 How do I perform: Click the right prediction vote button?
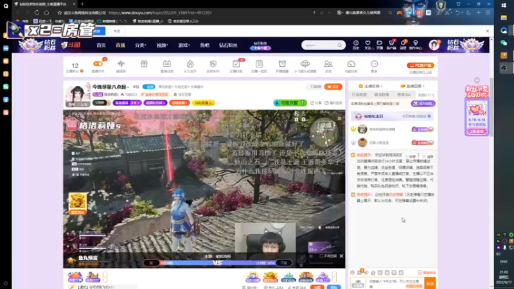click(283, 263)
